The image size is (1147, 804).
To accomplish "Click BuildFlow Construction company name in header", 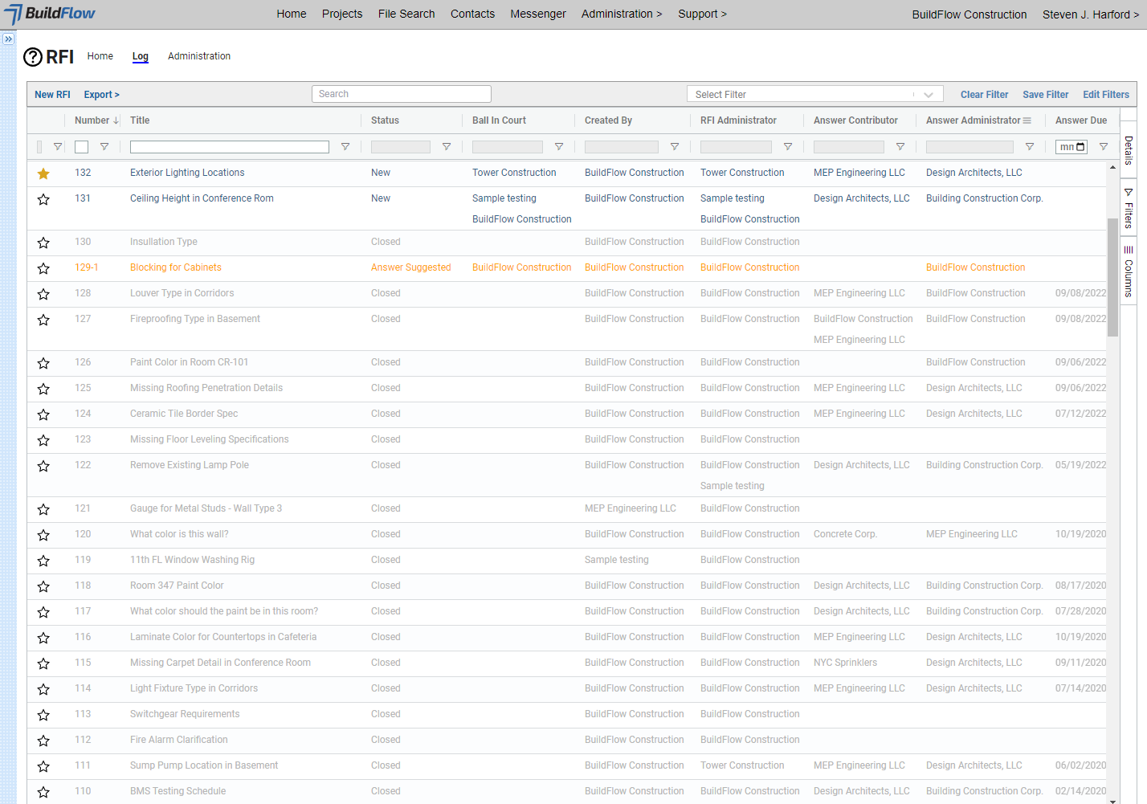I will coord(969,14).
